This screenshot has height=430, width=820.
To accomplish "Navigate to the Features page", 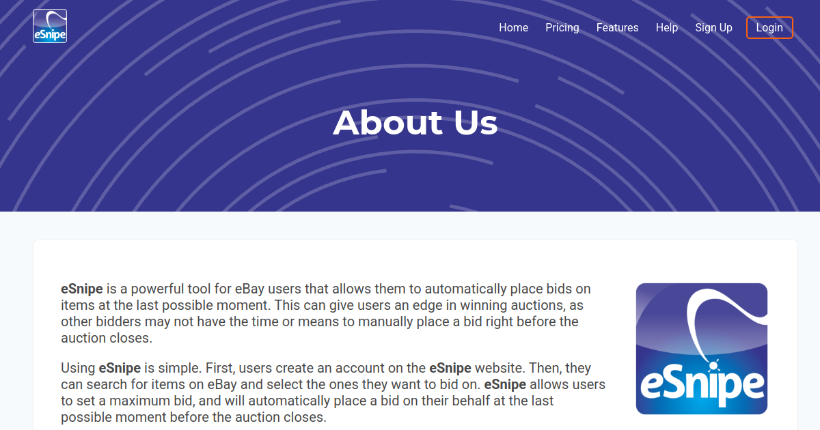I will point(617,27).
